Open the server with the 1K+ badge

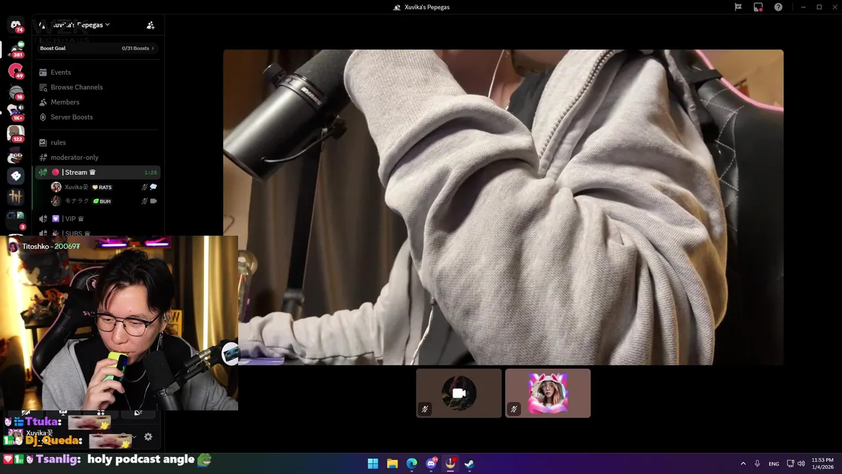[16, 113]
